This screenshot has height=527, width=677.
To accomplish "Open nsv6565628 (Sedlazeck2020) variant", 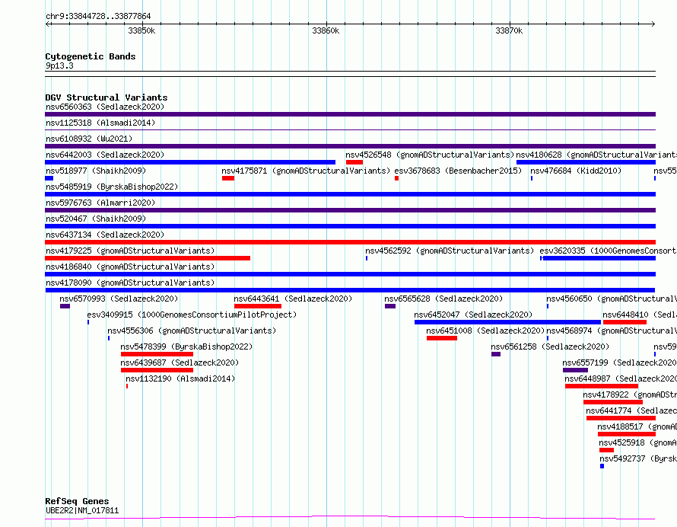I will pyautogui.click(x=443, y=299).
